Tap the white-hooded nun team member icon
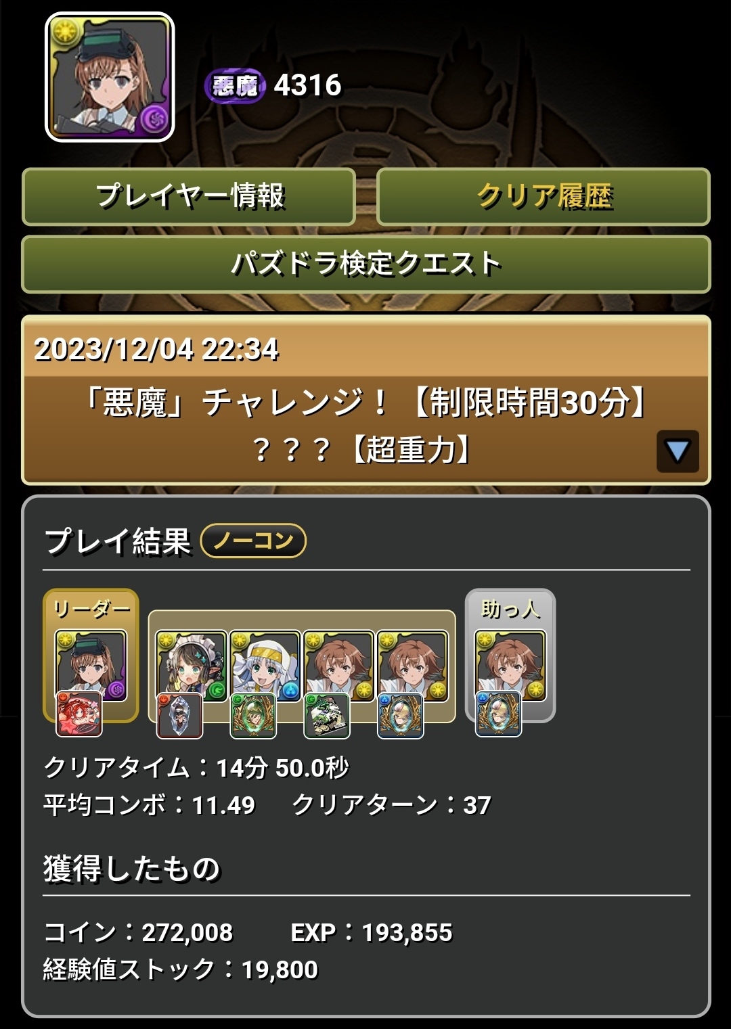Image resolution: width=731 pixels, height=1029 pixels. [265, 666]
